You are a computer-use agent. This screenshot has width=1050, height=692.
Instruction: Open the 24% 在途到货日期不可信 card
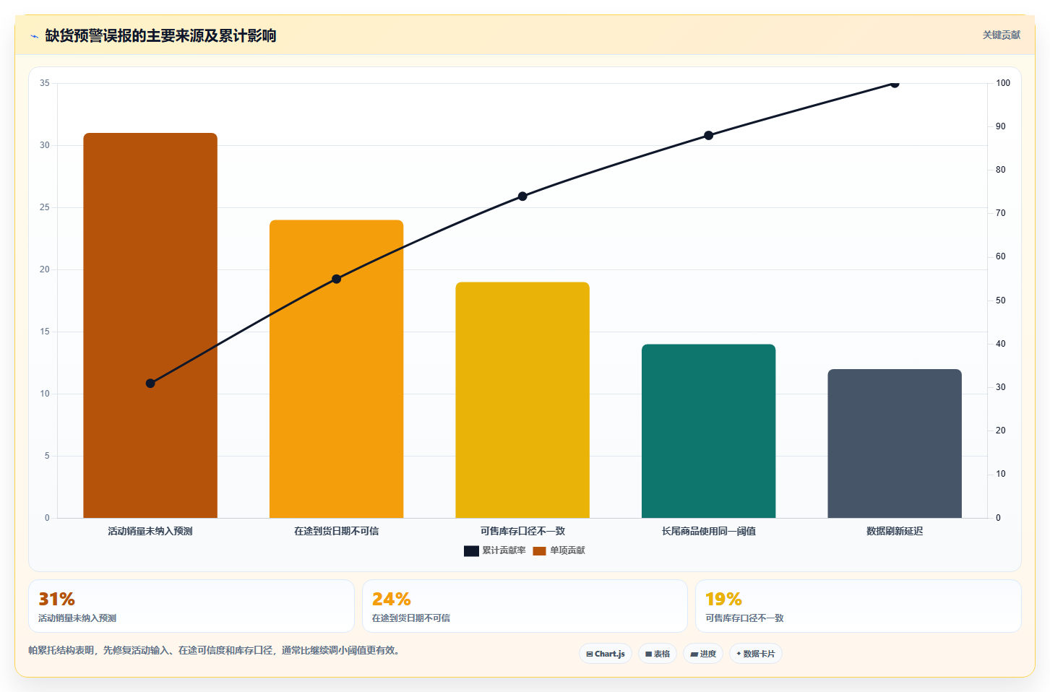[525, 606]
